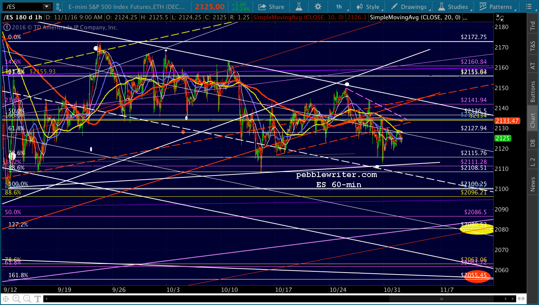Image resolution: width=539 pixels, height=305 pixels.
Task: Open chart settings gear icon
Action: point(318,7)
